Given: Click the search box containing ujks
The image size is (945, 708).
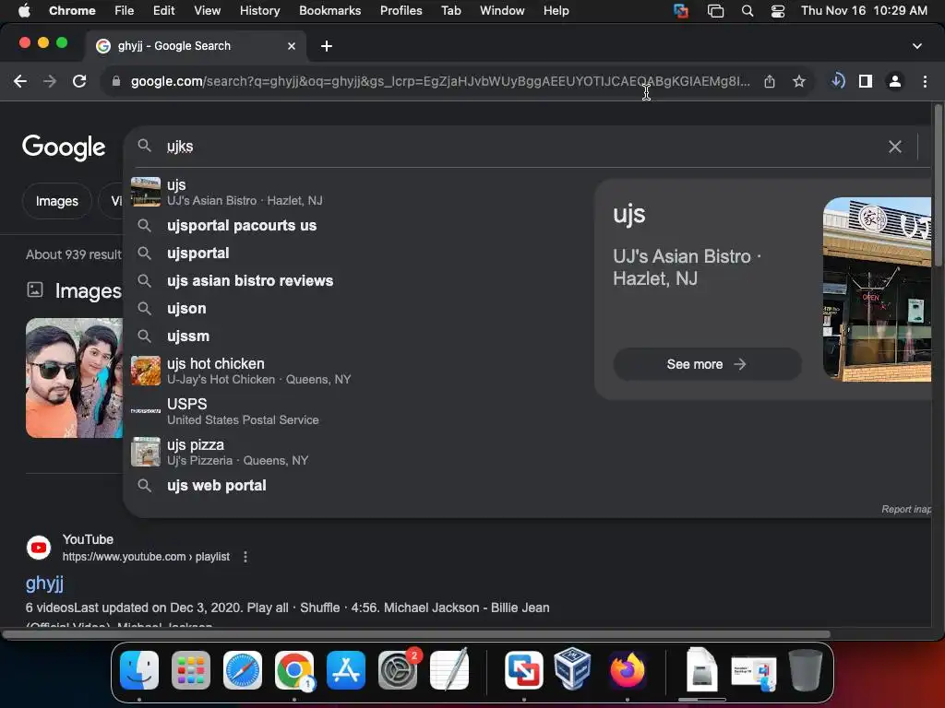Looking at the screenshot, I should tap(519, 147).
